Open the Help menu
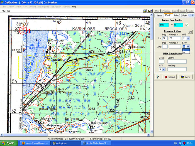Viewport: 195px width, 146px height. coord(74,6)
